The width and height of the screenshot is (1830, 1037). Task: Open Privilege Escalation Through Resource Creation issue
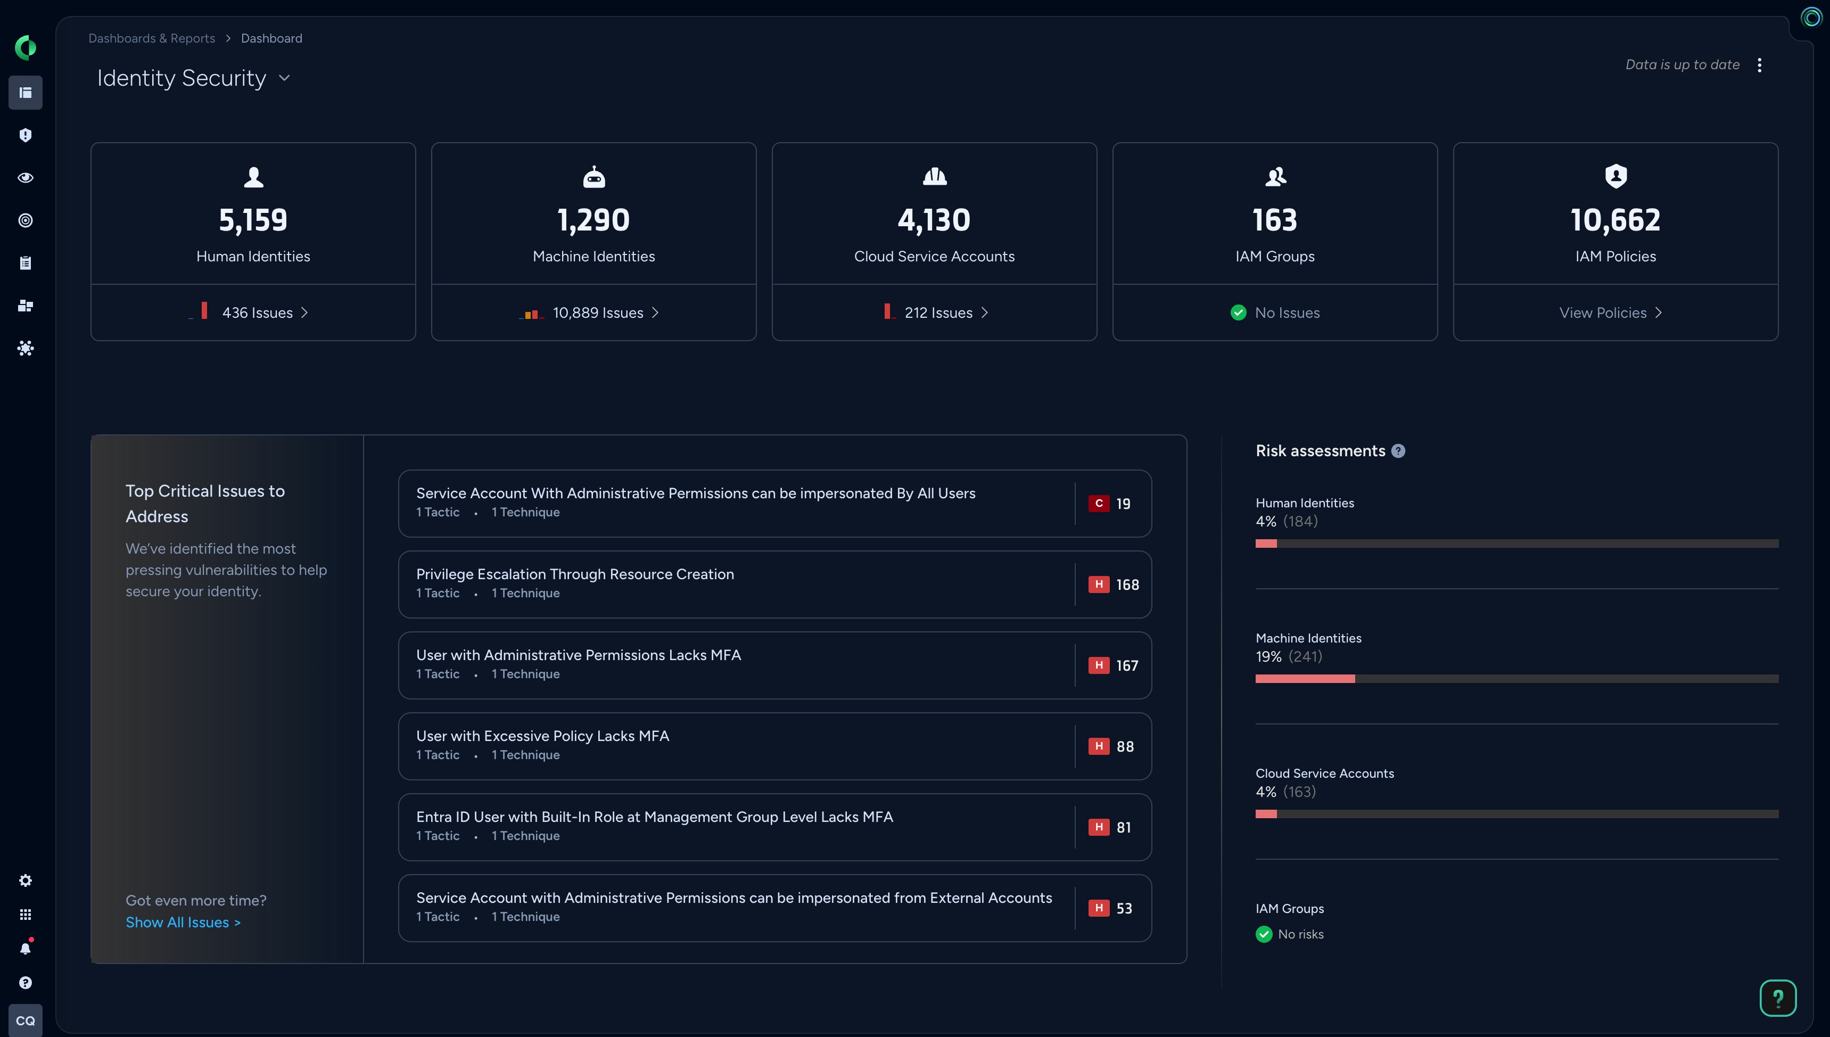(774, 584)
